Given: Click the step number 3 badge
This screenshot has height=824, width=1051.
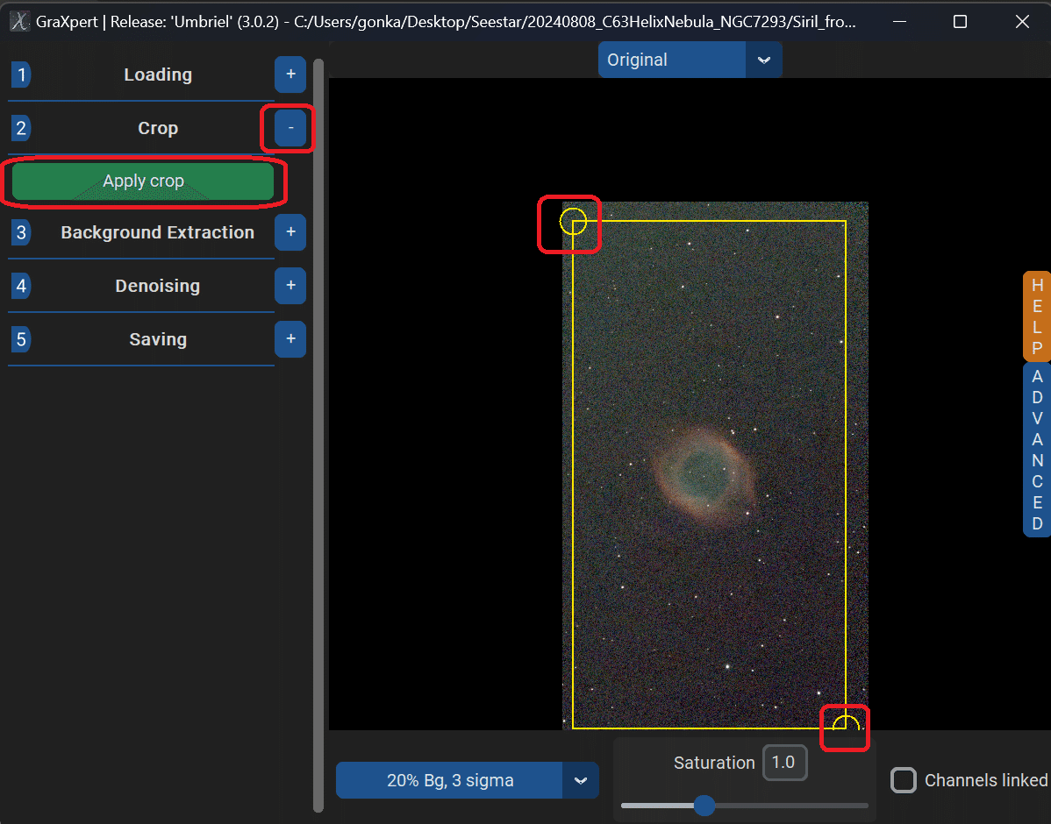Looking at the screenshot, I should (21, 232).
